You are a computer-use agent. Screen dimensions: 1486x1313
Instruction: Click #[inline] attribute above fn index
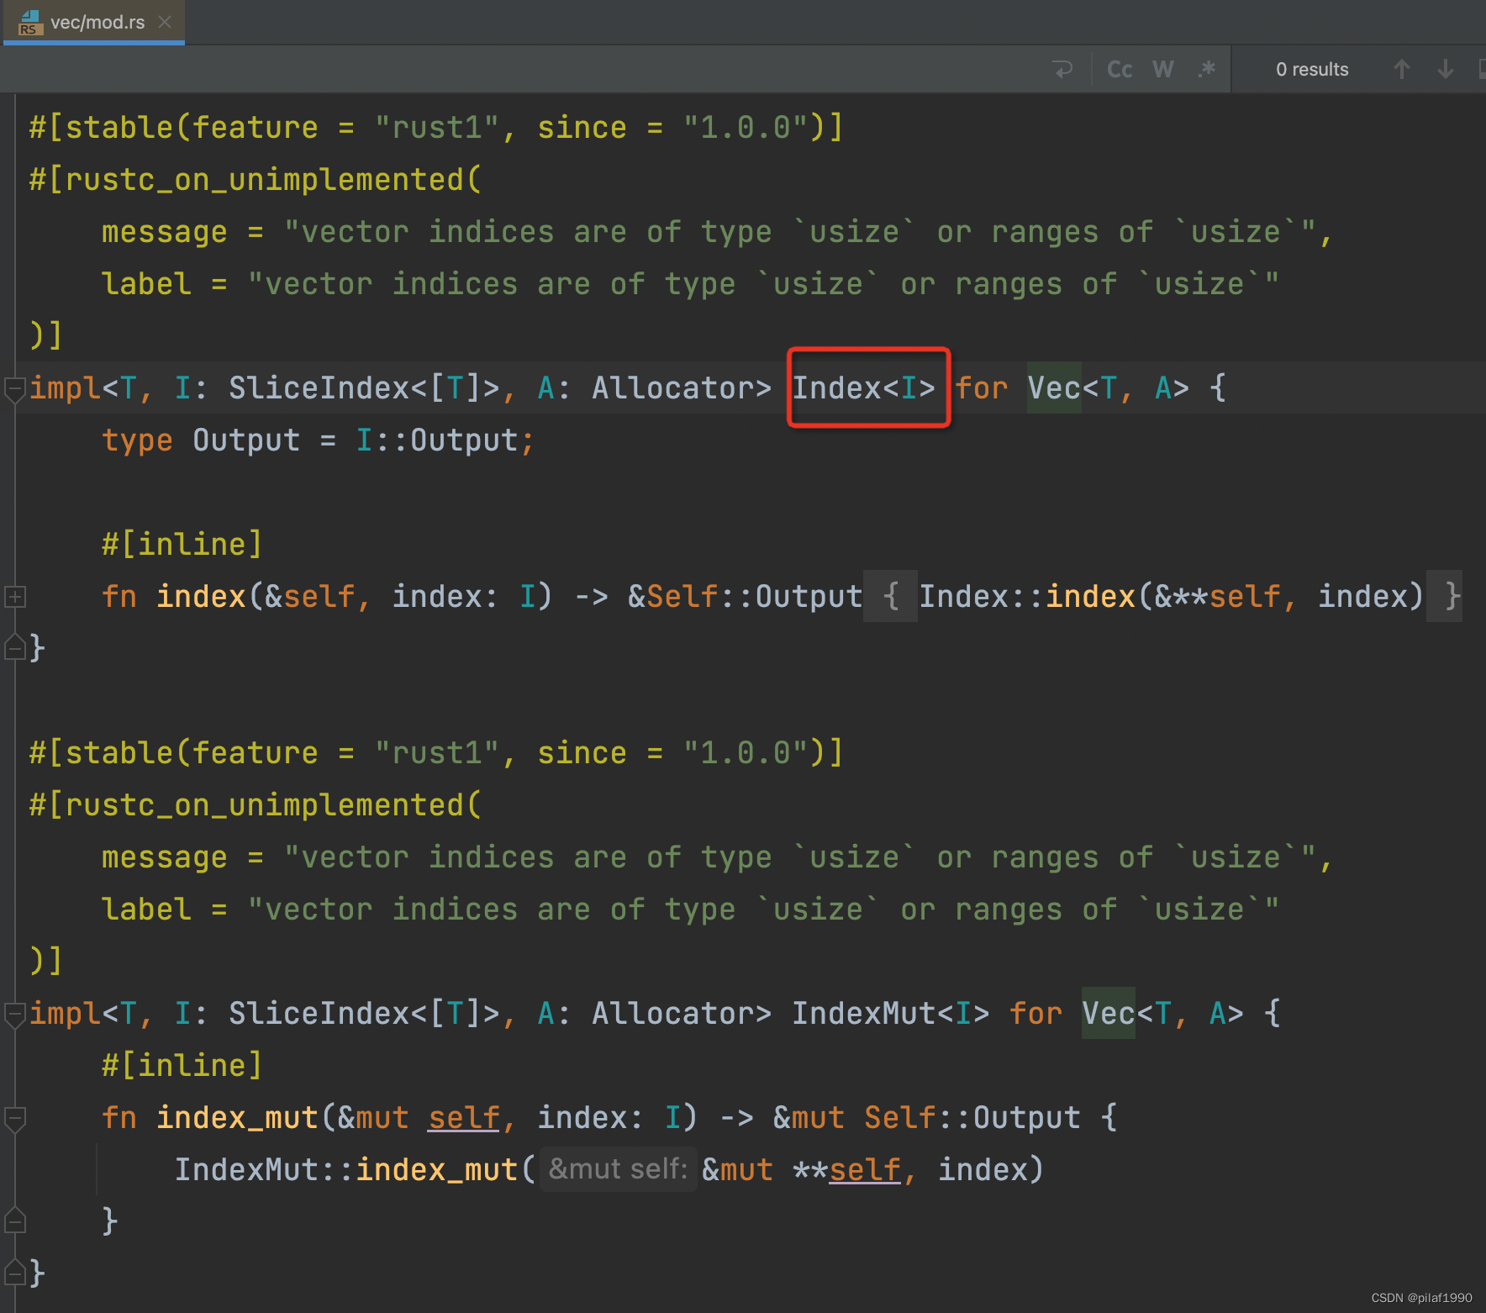[182, 545]
